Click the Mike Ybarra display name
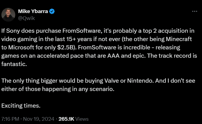The image size is (202, 124). click(x=33, y=11)
